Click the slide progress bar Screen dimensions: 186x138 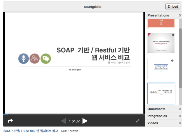click(74, 114)
